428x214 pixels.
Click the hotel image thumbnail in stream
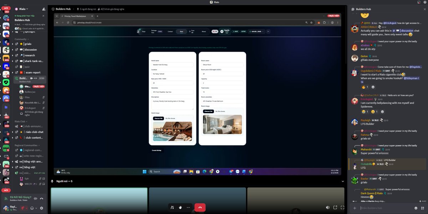coord(172,131)
